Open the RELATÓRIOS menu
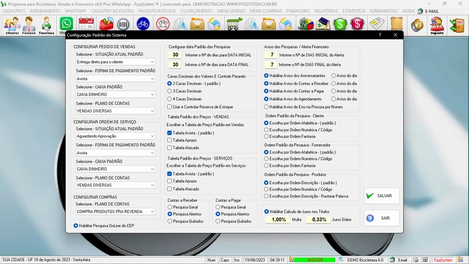The height and width of the screenshot is (264, 469). pos(326,11)
